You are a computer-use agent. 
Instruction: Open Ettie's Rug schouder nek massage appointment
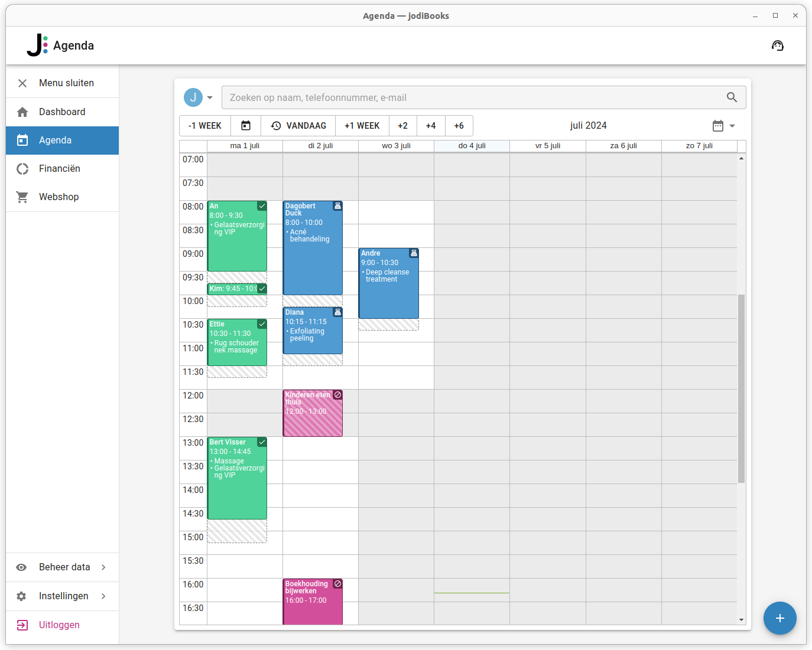coord(237,342)
